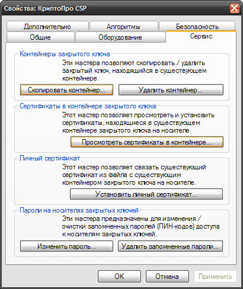Open the Алгоритмы tab
Screen dimensions: 243x289
point(124,27)
